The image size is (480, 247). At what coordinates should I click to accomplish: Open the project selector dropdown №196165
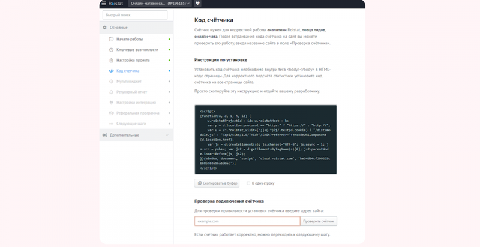pos(160,4)
